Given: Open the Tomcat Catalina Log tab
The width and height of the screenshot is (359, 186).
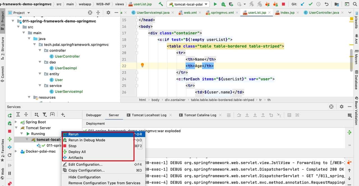Looking at the screenshot, I should pyautogui.click(x=200, y=115).
